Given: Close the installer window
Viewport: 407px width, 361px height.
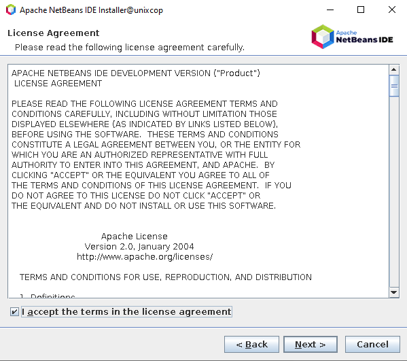Looking at the screenshot, I should pos(392,10).
